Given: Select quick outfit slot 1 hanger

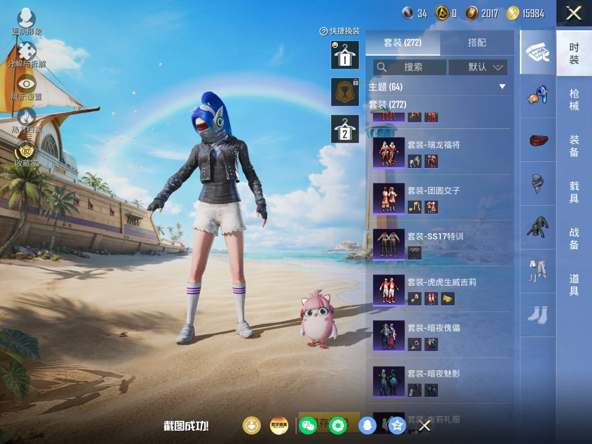Looking at the screenshot, I should 345,55.
